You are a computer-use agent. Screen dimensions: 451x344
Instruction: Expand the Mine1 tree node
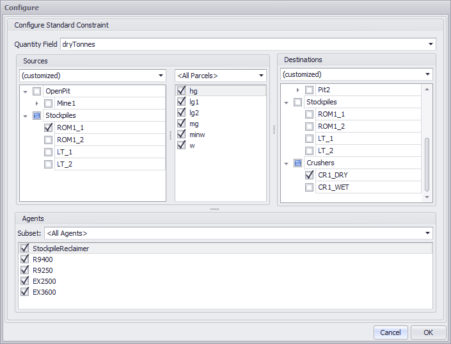click(x=37, y=103)
